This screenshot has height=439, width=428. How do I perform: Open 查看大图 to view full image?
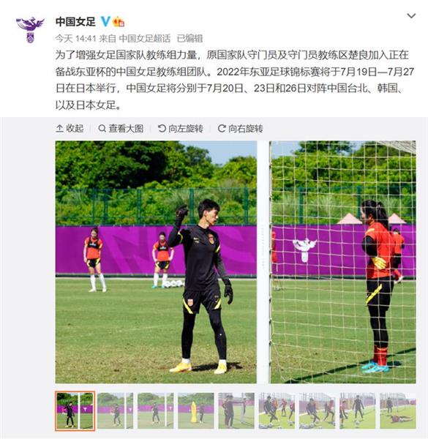coord(121,129)
